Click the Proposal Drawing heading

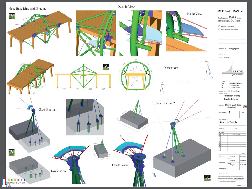pos(230,11)
